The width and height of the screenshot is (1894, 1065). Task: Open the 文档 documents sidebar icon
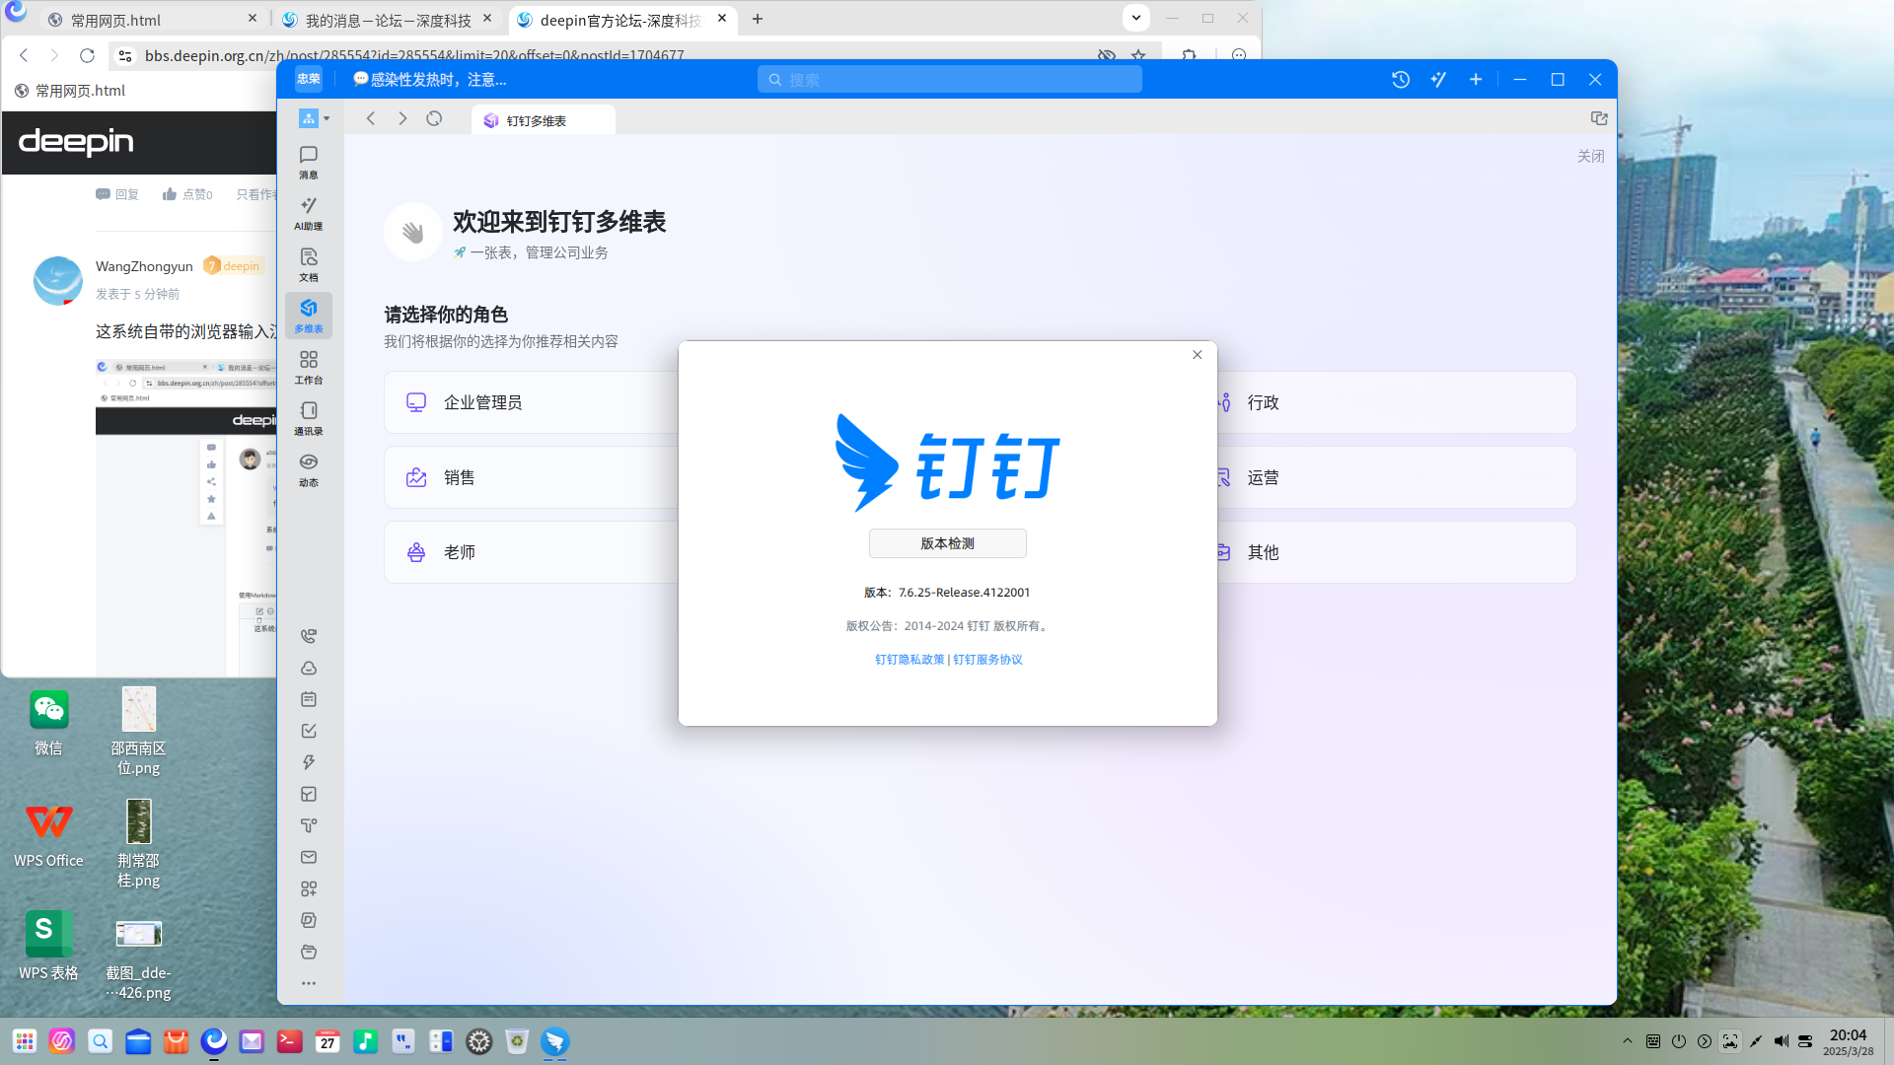[308, 264]
